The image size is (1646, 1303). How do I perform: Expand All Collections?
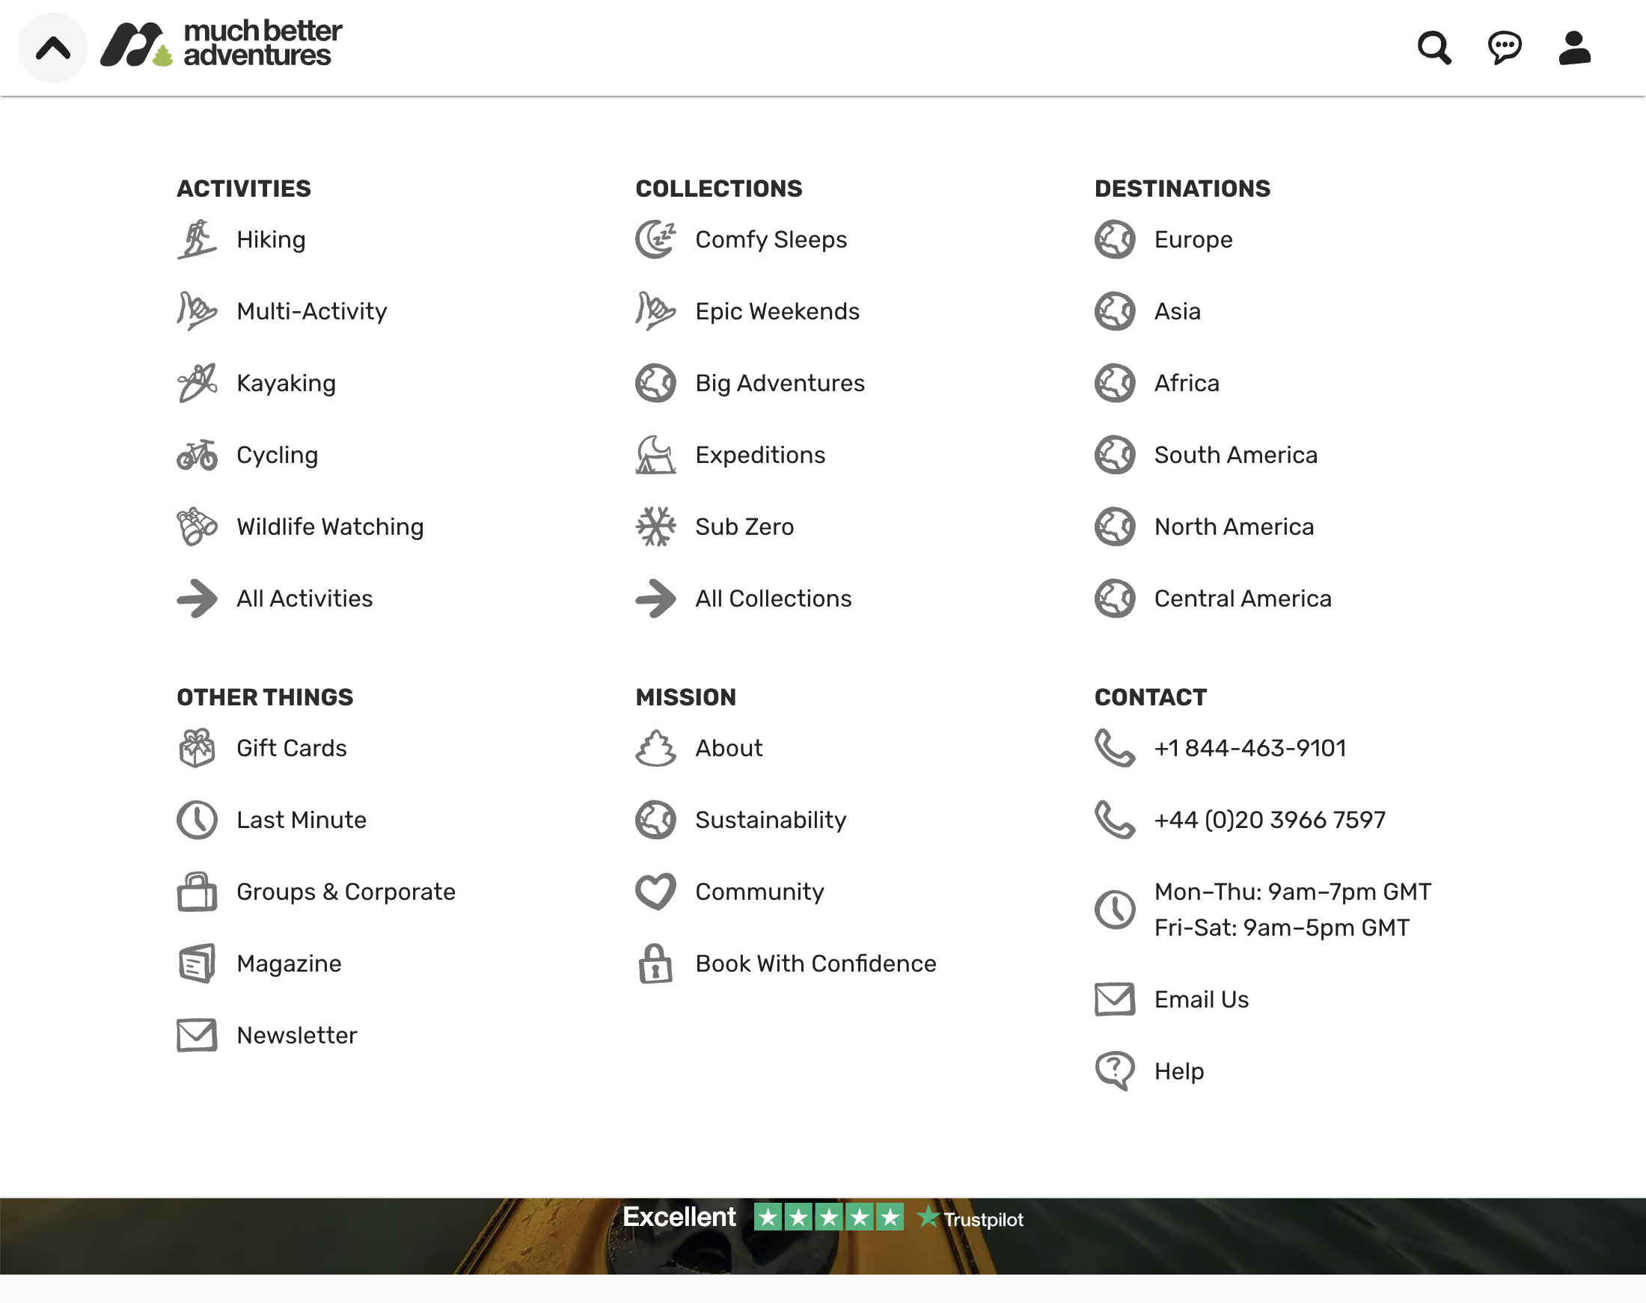click(773, 598)
